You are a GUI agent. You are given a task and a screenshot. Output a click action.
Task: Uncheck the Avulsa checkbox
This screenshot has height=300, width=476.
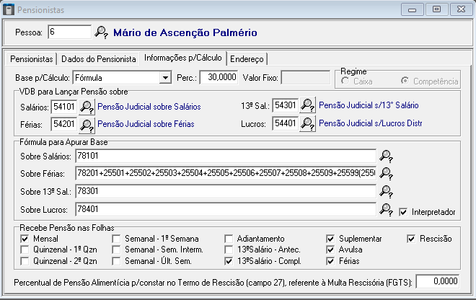[330, 250]
